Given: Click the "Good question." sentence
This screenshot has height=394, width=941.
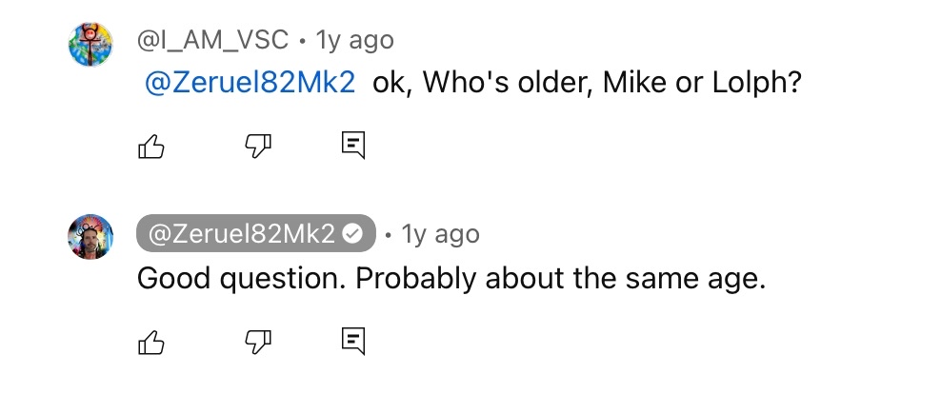Looking at the screenshot, I should point(242,279).
